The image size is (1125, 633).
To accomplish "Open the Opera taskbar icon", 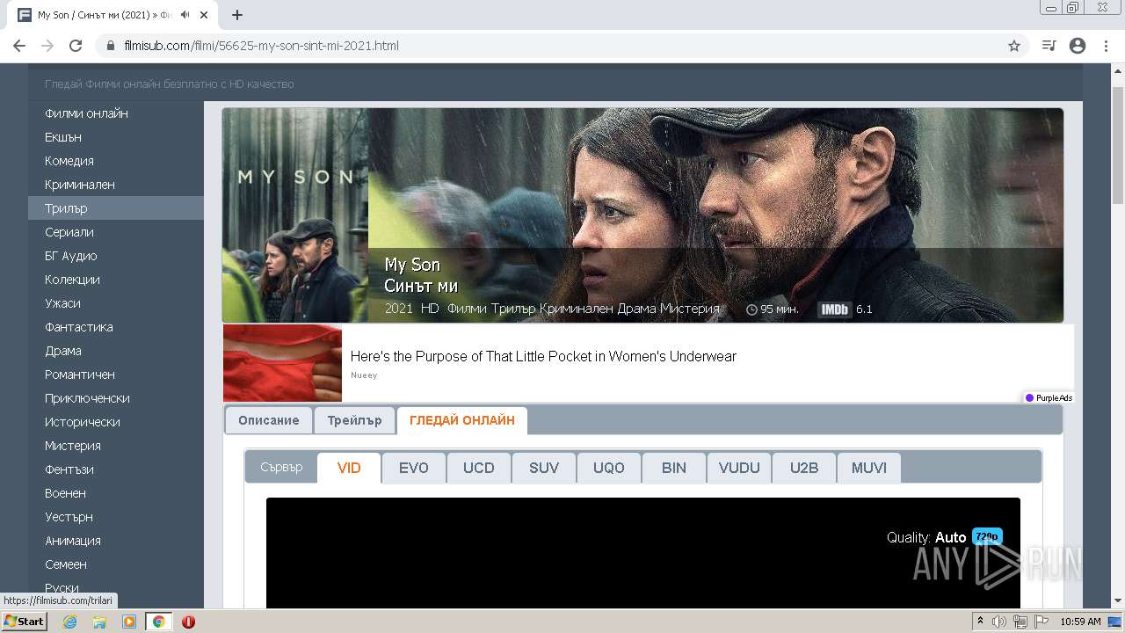I will tap(188, 622).
